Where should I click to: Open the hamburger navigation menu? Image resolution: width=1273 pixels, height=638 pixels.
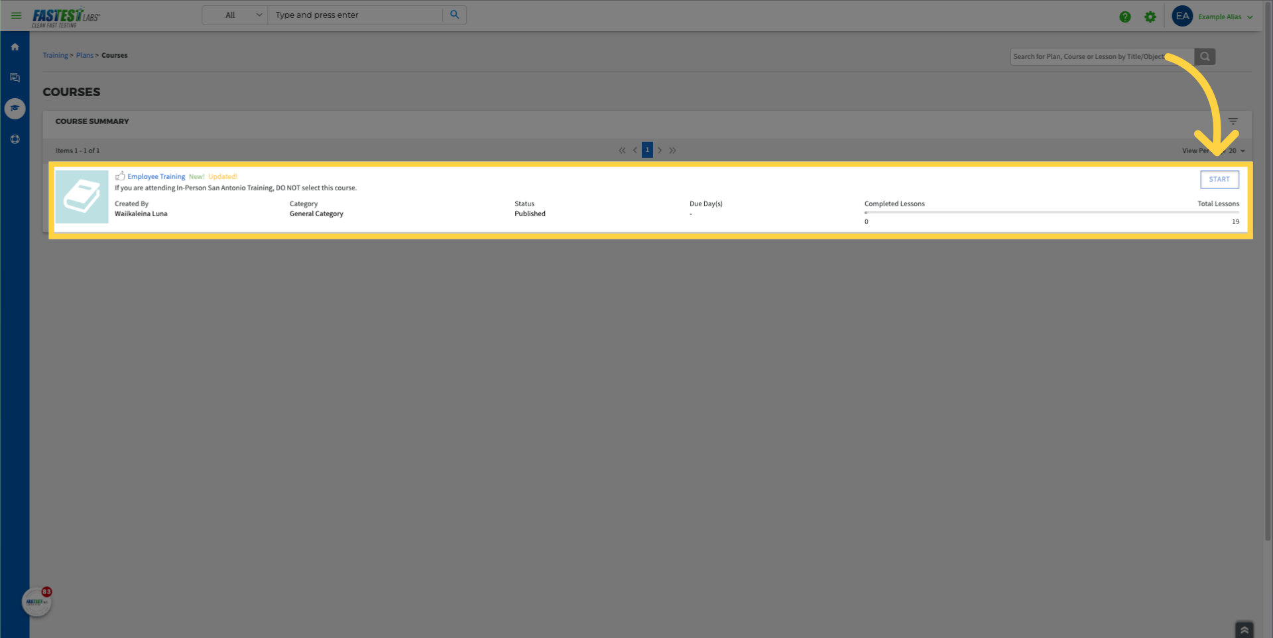coord(16,15)
